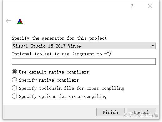Pick the Specify options for cross-compiling radio circle
The width and height of the screenshot is (162, 122).
14,96
